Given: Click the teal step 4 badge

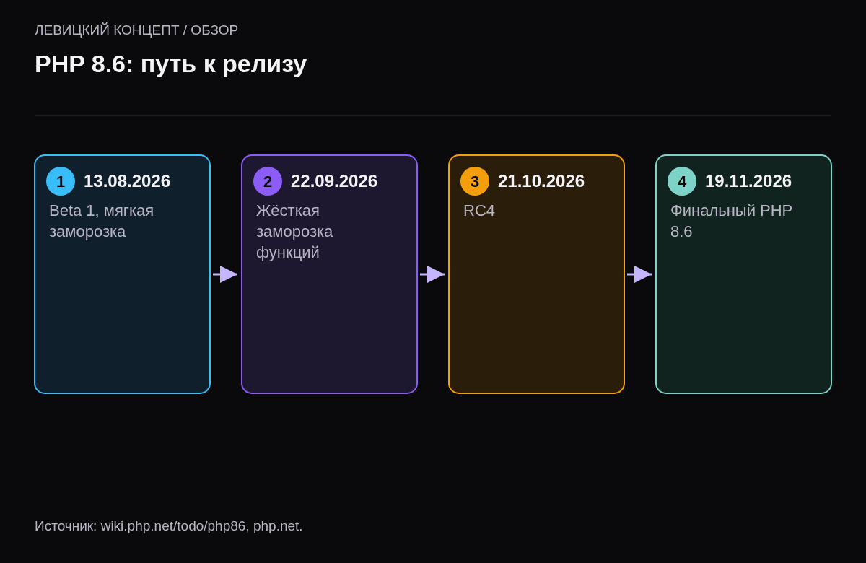Looking at the screenshot, I should tap(682, 181).
